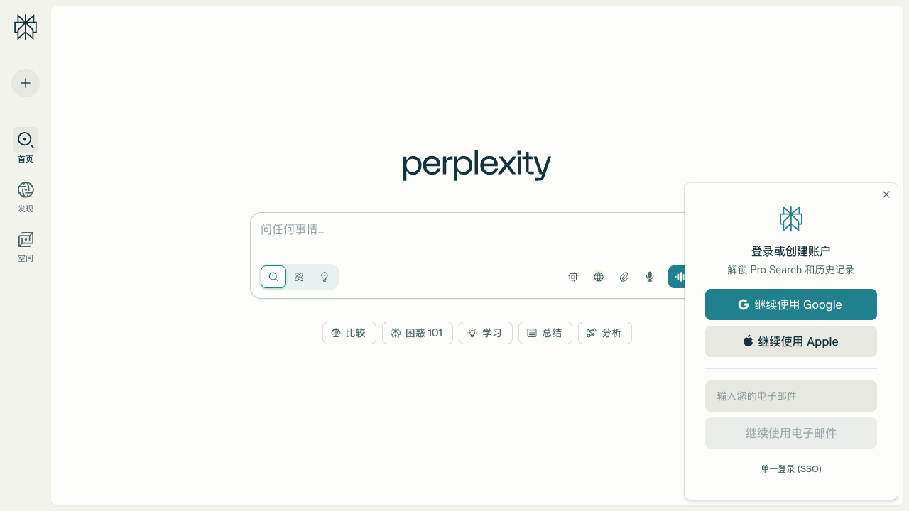
Task: Open the AI model chip icon
Action: pos(573,277)
